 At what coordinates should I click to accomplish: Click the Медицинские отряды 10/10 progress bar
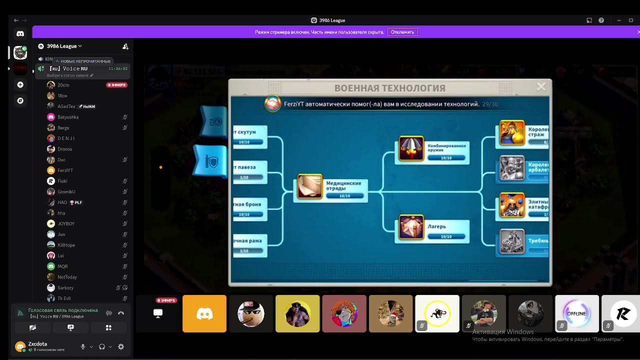coord(344,196)
